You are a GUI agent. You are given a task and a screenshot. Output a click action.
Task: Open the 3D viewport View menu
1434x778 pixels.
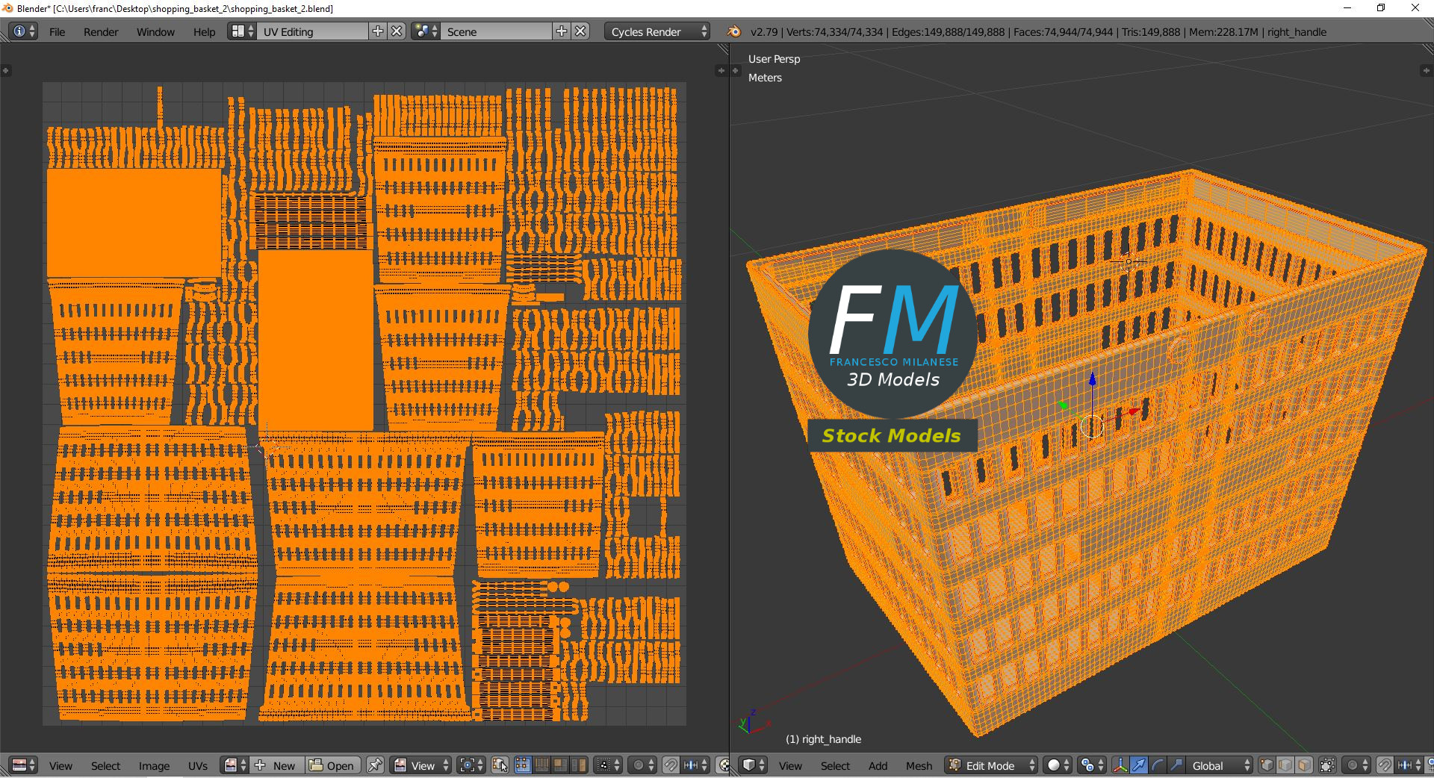(790, 765)
